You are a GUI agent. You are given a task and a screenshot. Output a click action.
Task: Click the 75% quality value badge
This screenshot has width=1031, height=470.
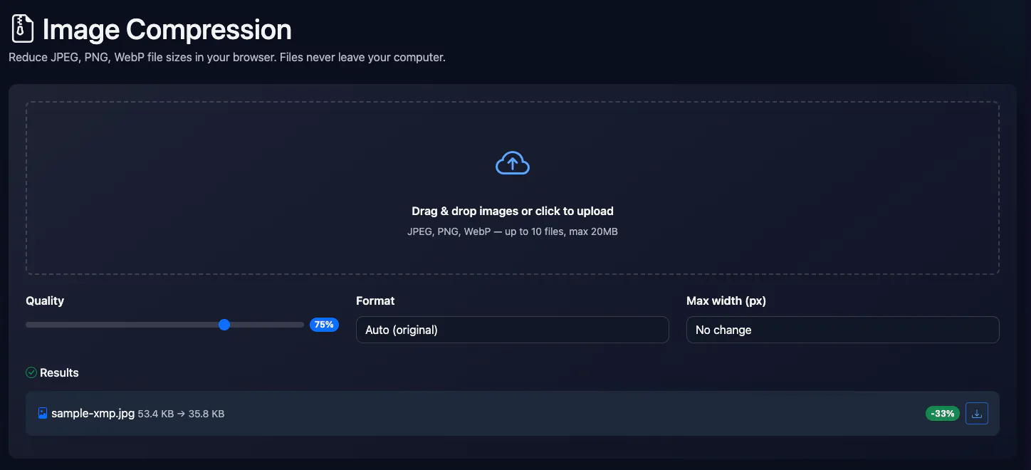pyautogui.click(x=324, y=325)
